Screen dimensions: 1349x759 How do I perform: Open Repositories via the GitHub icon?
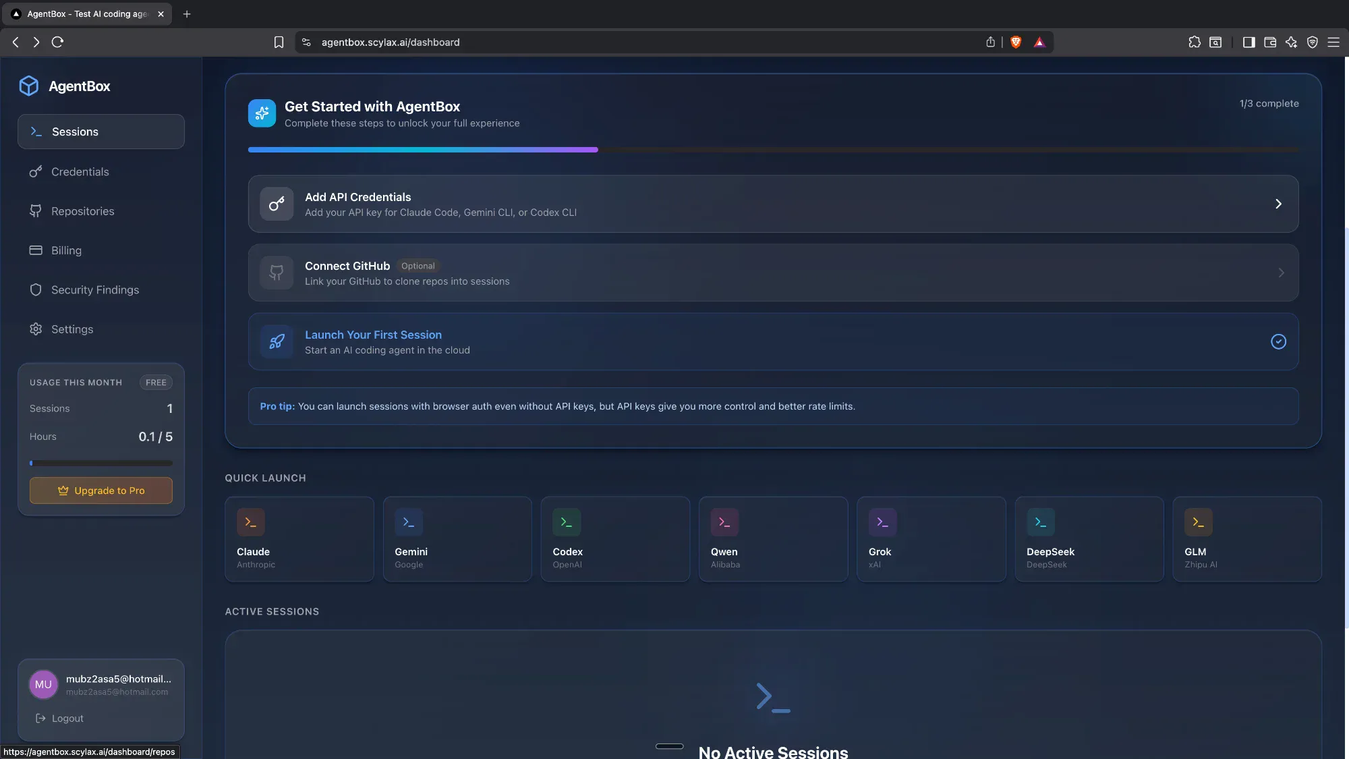tap(36, 211)
